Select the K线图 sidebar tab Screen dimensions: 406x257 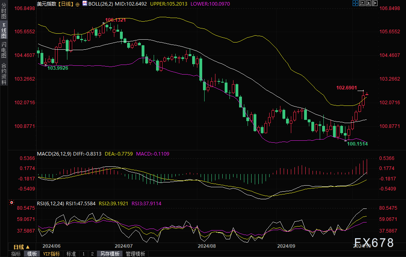point(4,30)
